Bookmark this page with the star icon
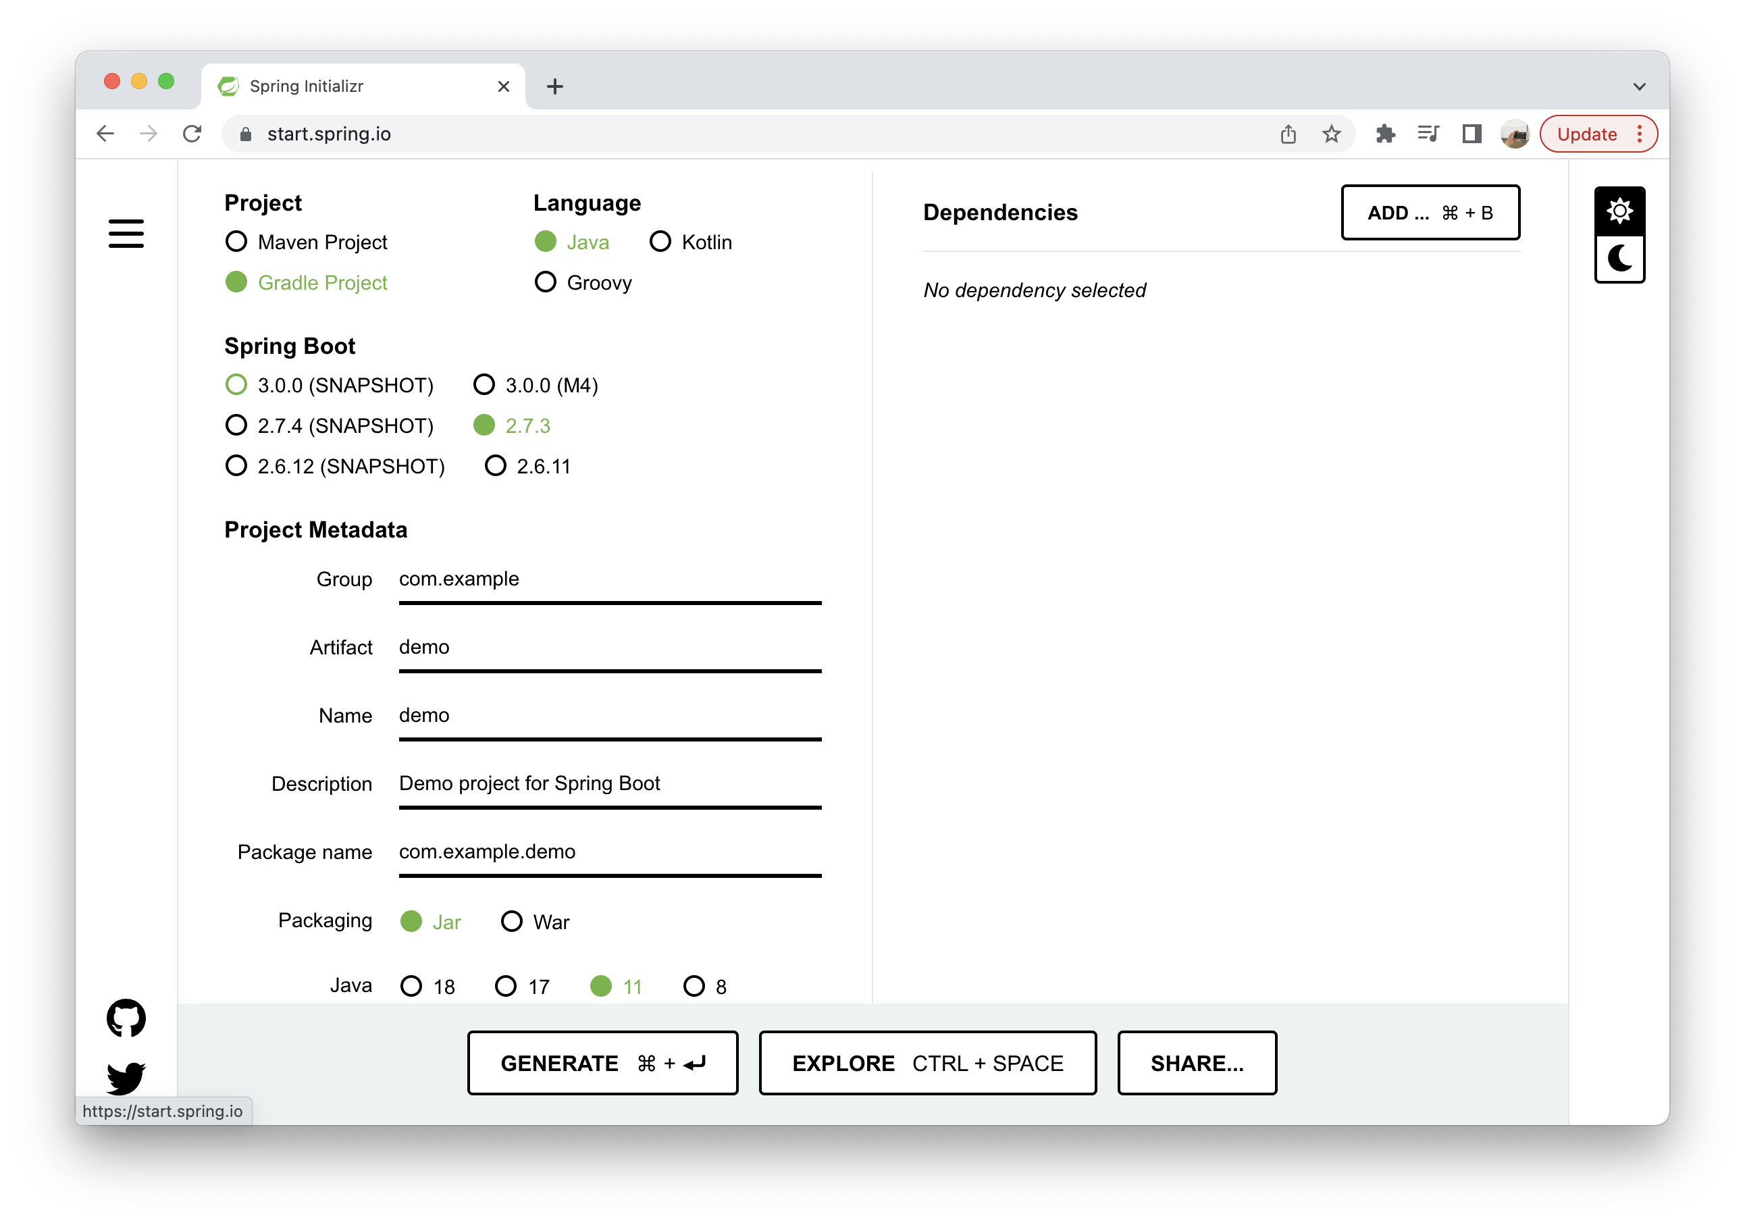The height and width of the screenshot is (1225, 1745). [1332, 134]
